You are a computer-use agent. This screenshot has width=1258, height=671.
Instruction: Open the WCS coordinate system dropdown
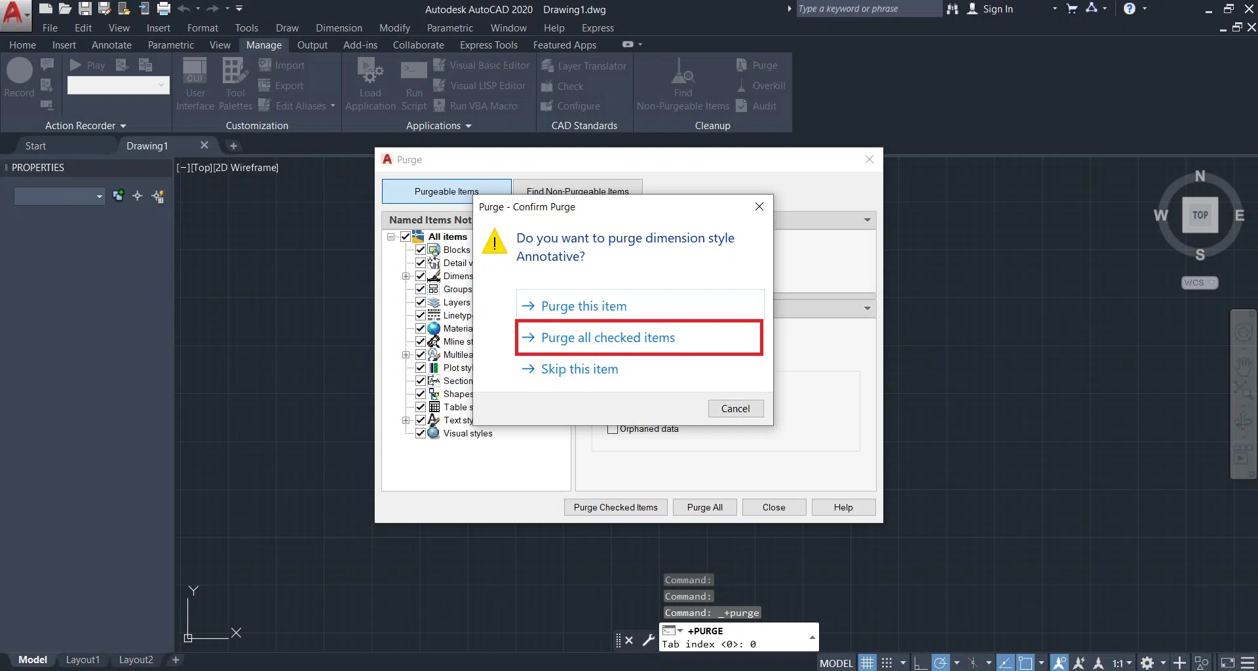pos(1199,282)
